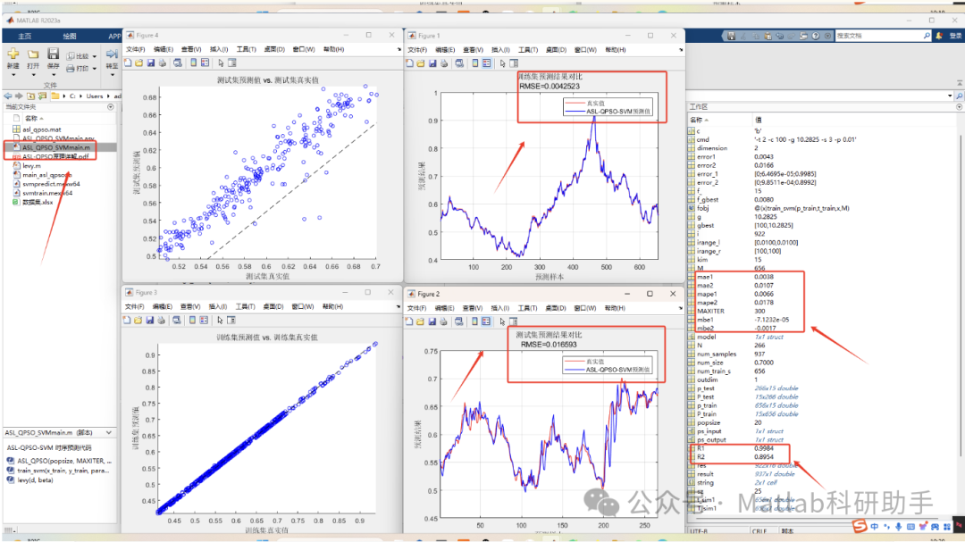Click Save icon in Figure 3 toolbar

[x=149, y=320]
